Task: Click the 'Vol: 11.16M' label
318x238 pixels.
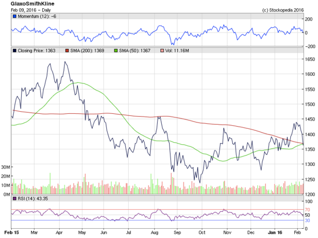Action: pos(177,50)
